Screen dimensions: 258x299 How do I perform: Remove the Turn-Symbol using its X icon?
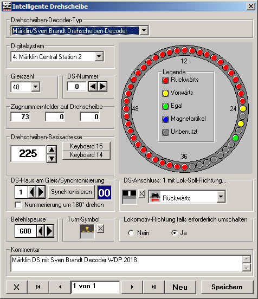[101, 229]
